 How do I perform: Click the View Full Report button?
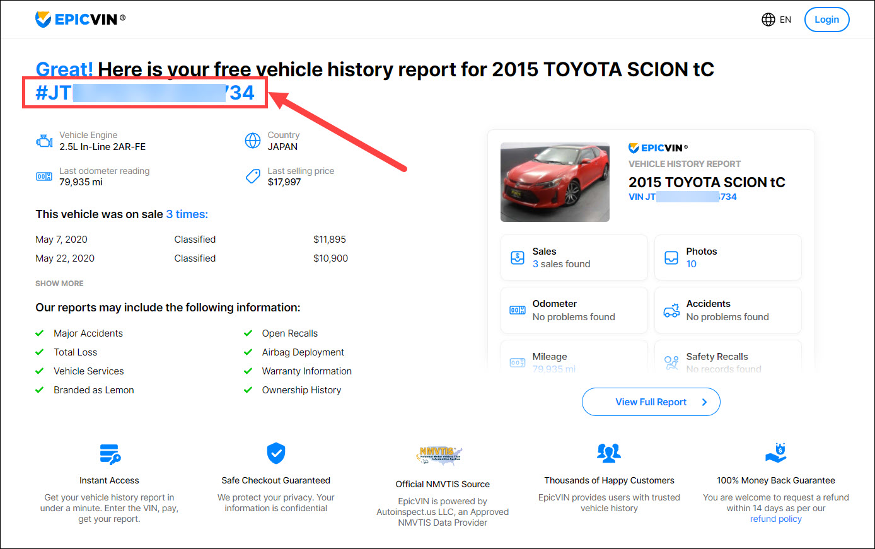coord(651,402)
